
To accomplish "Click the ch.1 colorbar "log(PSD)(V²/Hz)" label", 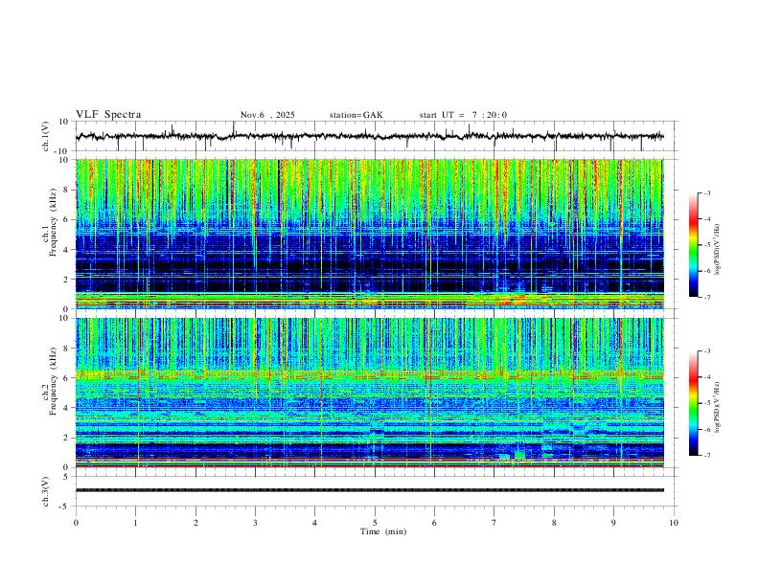I will (x=717, y=250).
